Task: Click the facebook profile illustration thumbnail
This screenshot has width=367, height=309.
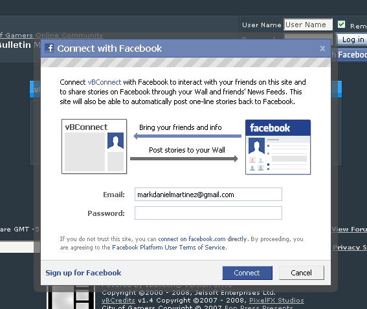Action: (x=278, y=147)
